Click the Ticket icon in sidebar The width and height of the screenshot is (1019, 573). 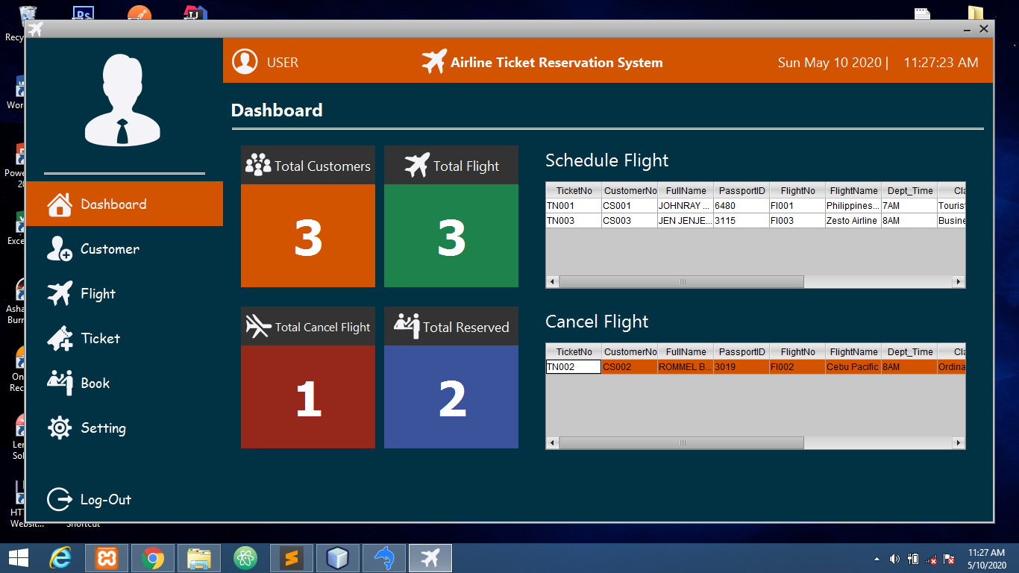(60, 339)
